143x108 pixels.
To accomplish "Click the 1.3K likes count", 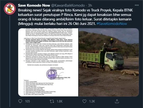I will point(92,101).
